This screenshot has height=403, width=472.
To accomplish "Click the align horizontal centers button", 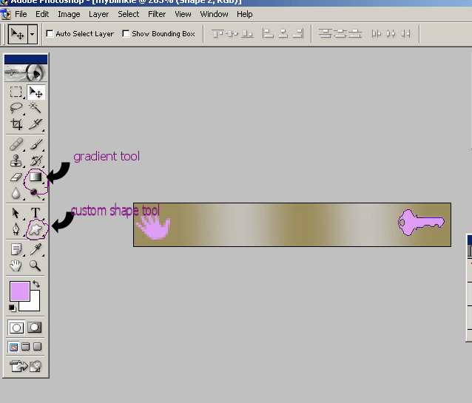I will pos(283,33).
